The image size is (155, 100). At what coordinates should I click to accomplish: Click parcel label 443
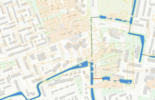point(46,69)
